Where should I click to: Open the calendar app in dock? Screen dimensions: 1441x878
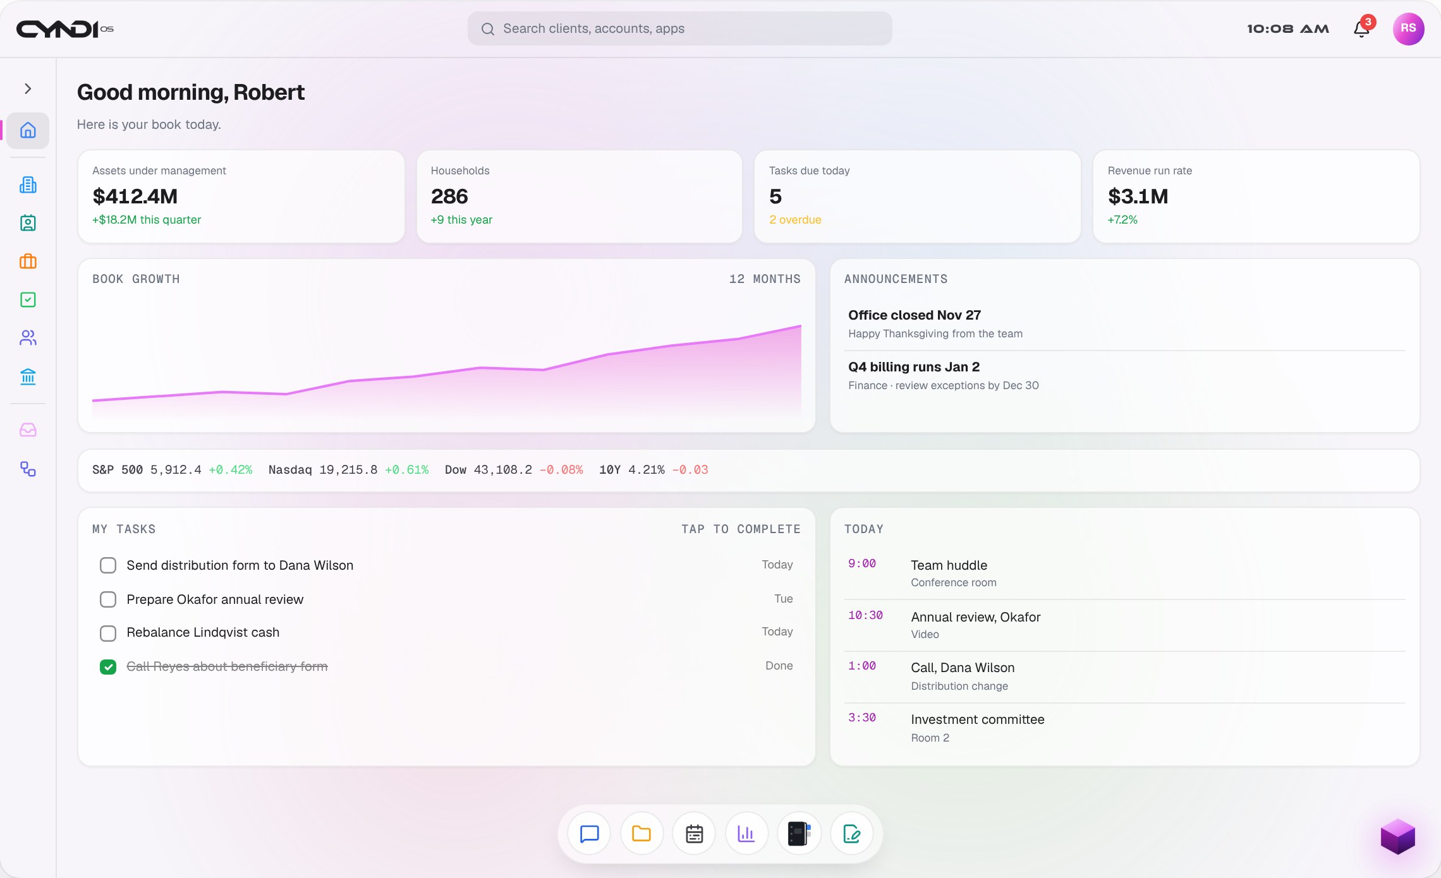point(694,834)
